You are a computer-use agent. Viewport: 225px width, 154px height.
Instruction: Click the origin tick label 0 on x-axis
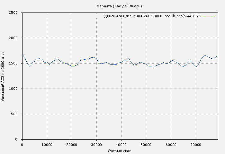22,145
